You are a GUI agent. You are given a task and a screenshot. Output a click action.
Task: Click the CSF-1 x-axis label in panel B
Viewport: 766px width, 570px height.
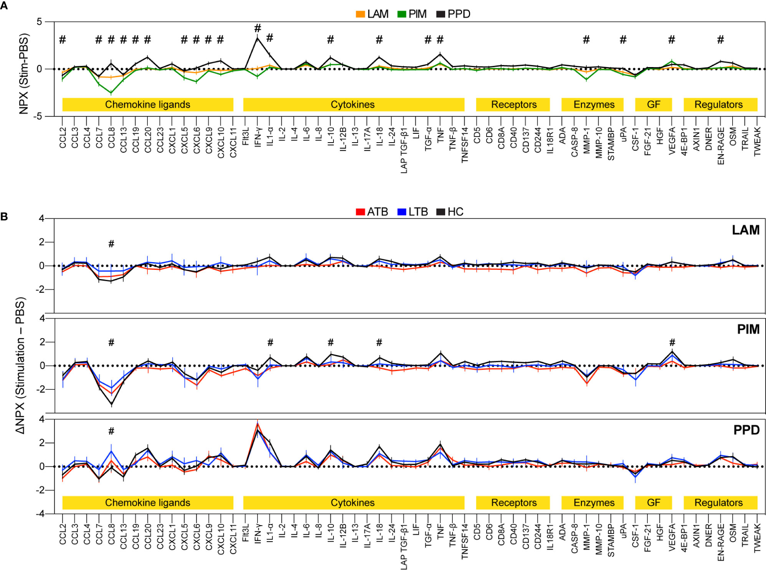(635, 536)
